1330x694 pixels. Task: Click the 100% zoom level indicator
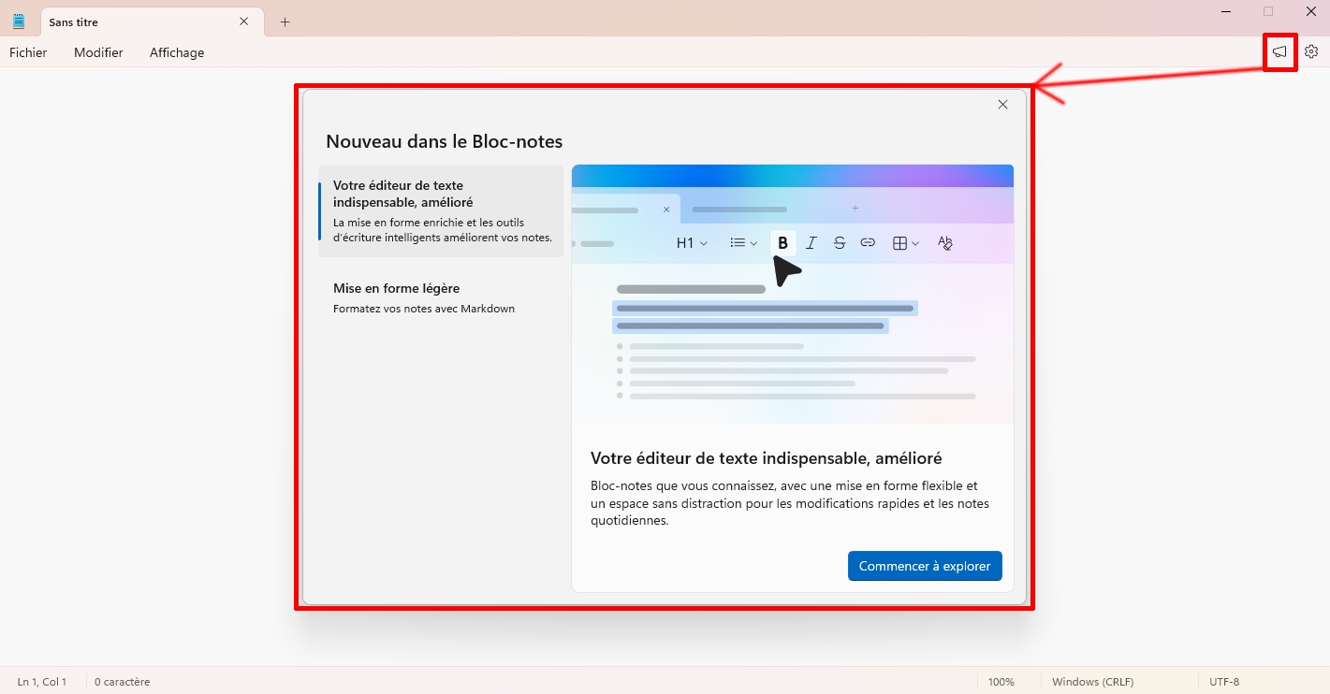(1001, 682)
